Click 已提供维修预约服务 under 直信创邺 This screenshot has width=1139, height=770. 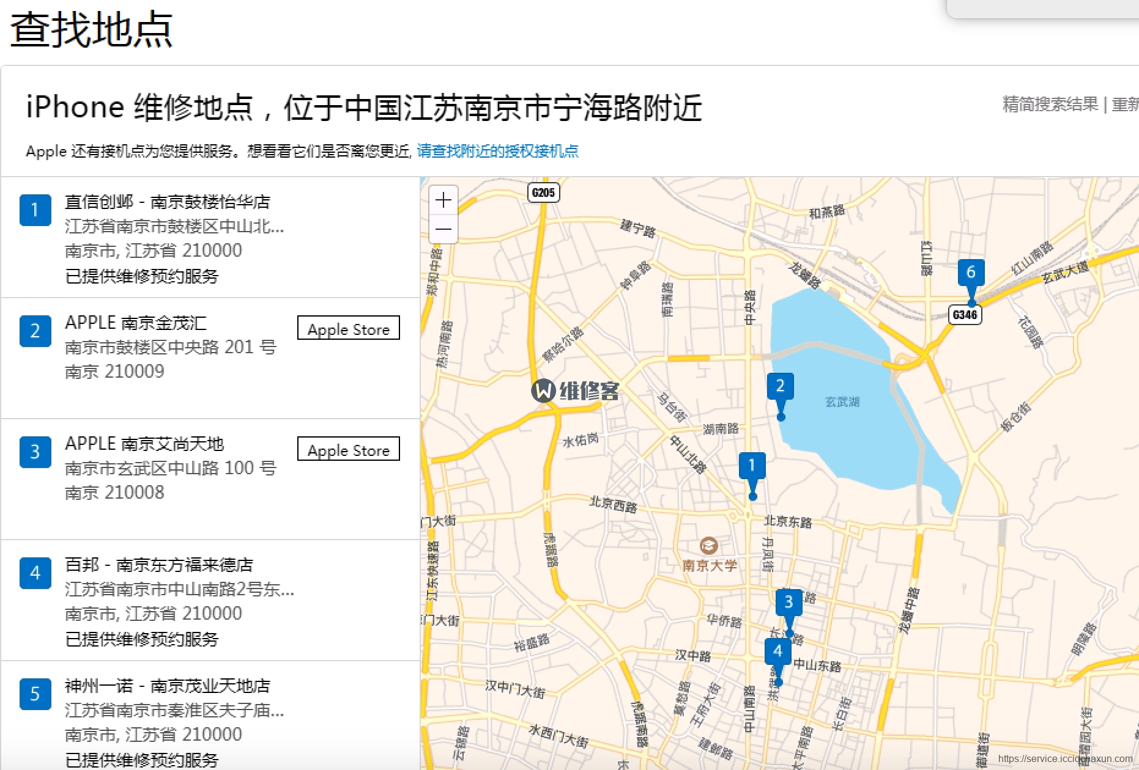coord(142,276)
